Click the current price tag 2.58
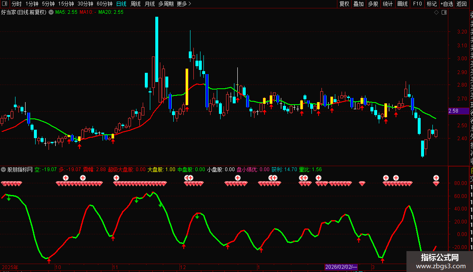Image resolution: width=473 pixels, height=272 pixels. (x=458, y=111)
